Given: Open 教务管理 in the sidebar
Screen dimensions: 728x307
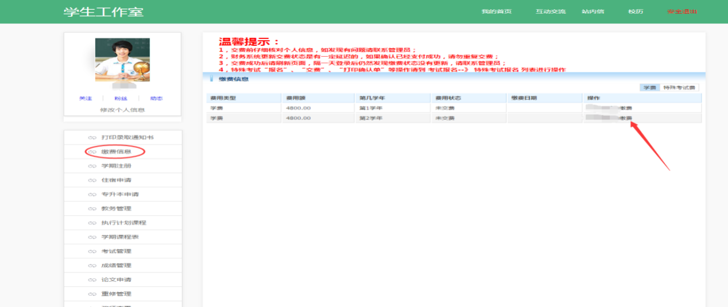Looking at the screenshot, I should 117,208.
